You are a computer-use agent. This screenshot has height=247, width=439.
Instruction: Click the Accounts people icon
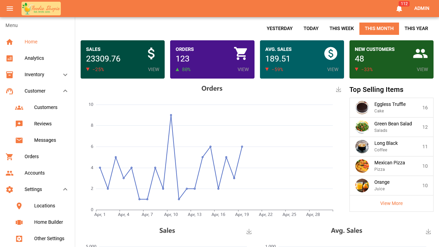tap(10, 173)
